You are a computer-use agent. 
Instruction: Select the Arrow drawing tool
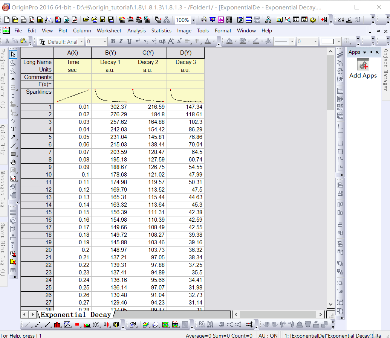coord(13,137)
